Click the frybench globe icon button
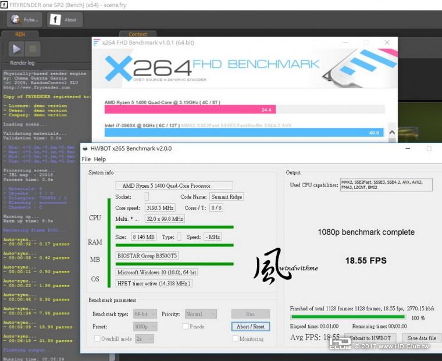Screen dimensions: 442x361 [23, 19]
